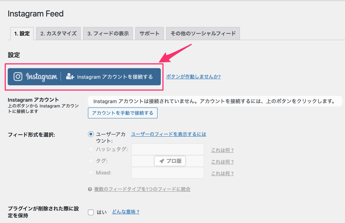The width and height of the screenshot is (345, 223).
Task: Click the rocket icon on プロ版 badge
Action: [162, 161]
